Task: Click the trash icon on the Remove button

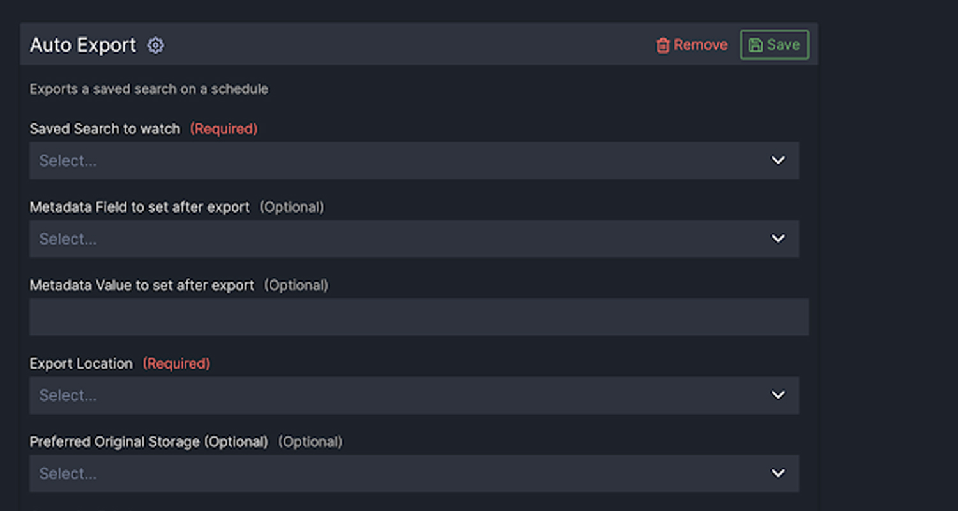Action: pyautogui.click(x=662, y=45)
